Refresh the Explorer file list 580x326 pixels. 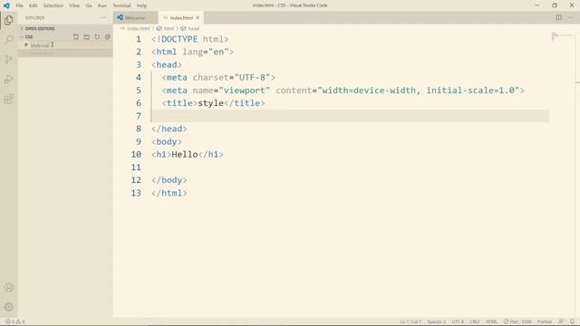click(97, 36)
